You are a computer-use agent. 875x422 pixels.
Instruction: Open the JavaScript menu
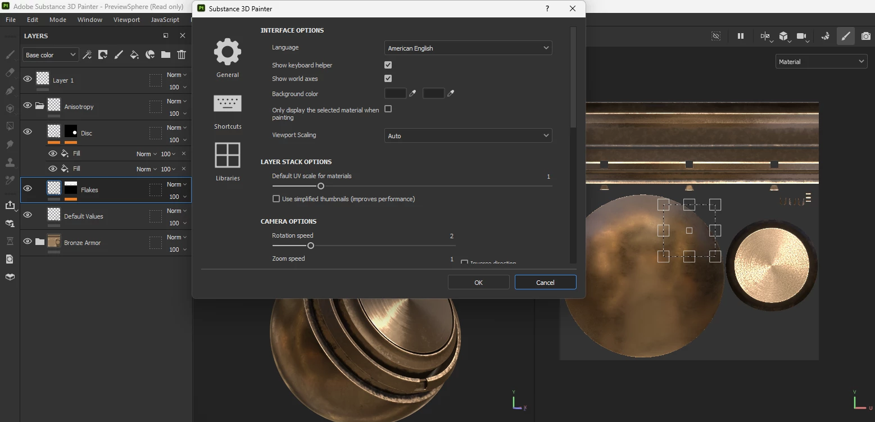(x=165, y=20)
